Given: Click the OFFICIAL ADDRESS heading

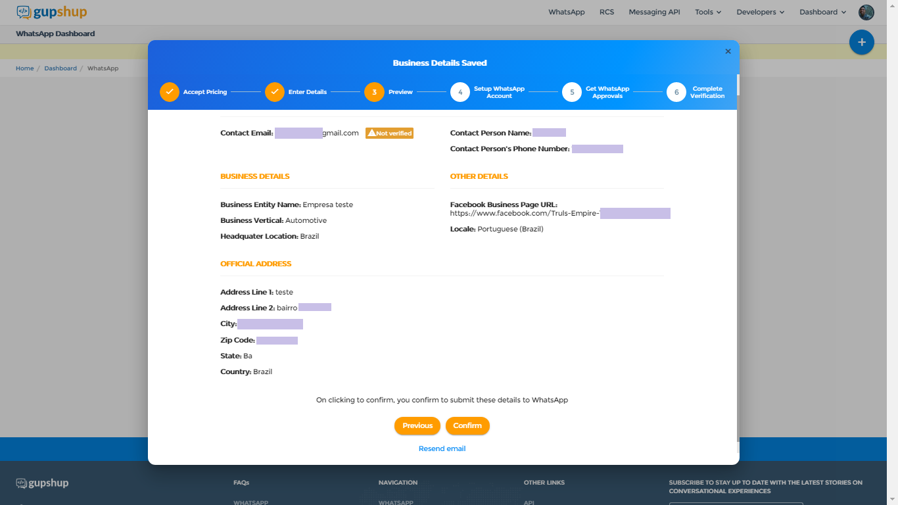Looking at the screenshot, I should point(256,264).
